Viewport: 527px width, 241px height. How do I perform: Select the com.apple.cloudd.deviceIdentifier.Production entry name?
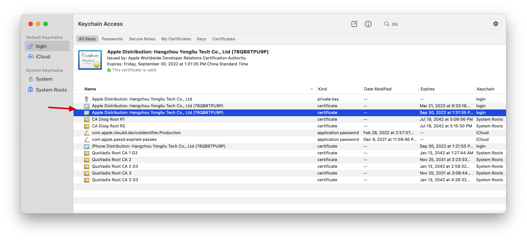(x=136, y=133)
